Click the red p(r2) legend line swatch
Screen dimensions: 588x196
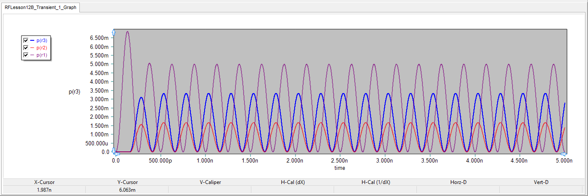(33, 48)
